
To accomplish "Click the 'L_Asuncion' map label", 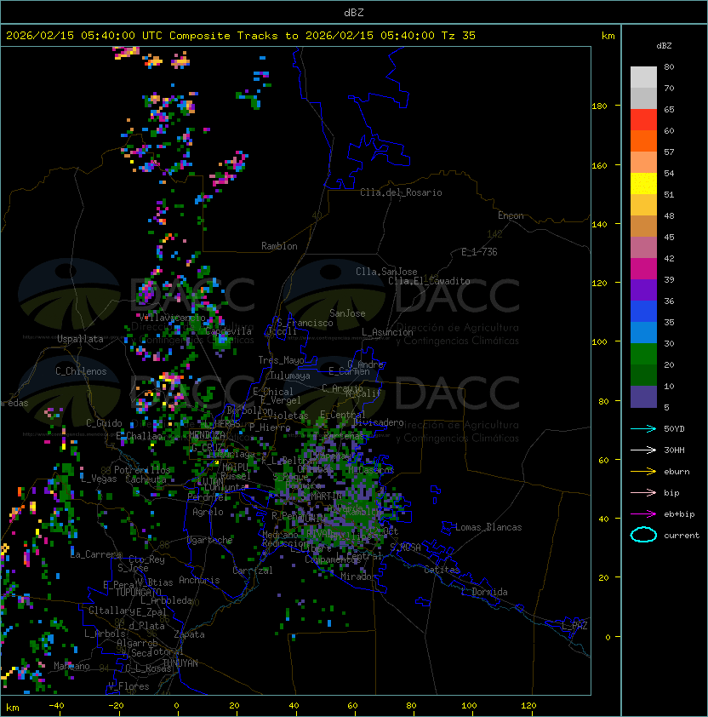I will [387, 332].
